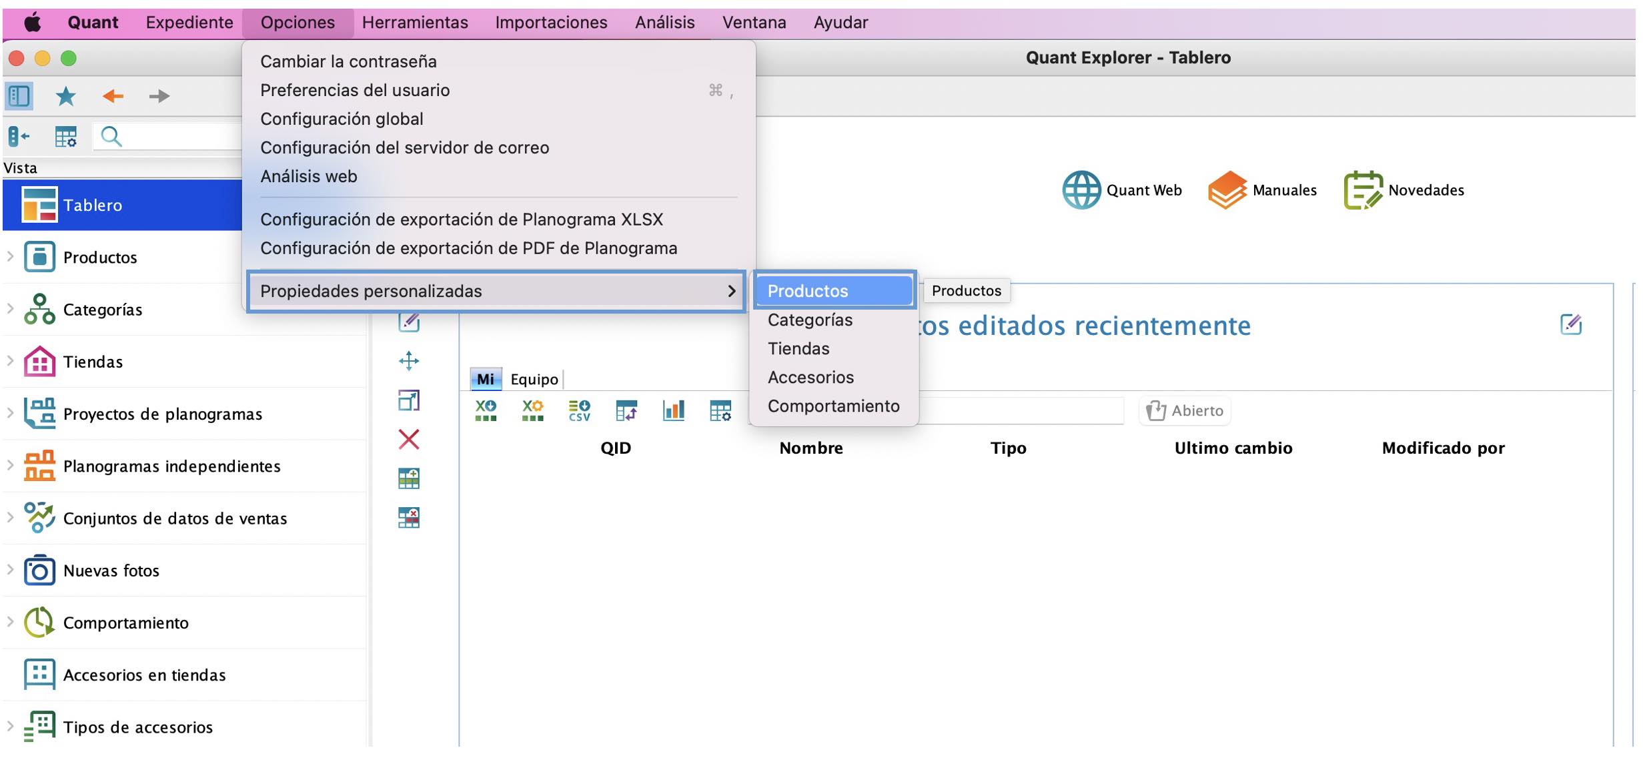Open the Manuales link
Viewport: 1643px width, 764px height.
[x=1262, y=190]
